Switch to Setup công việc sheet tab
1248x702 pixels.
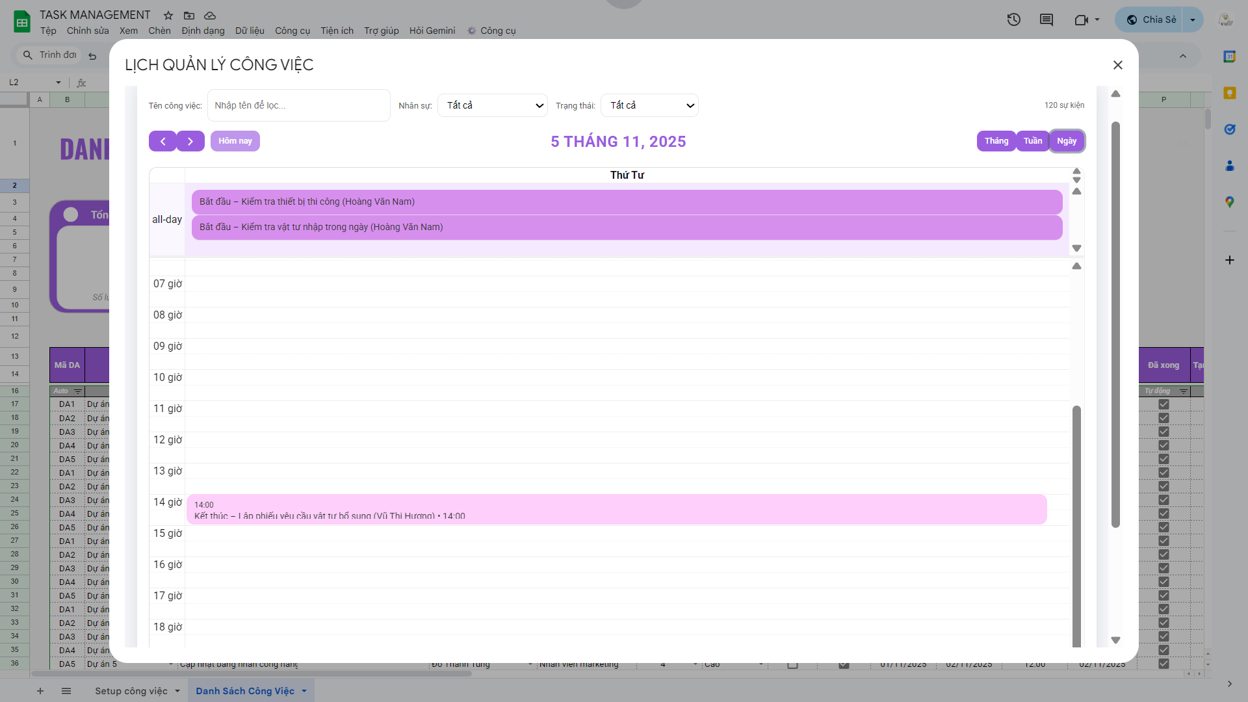(131, 691)
